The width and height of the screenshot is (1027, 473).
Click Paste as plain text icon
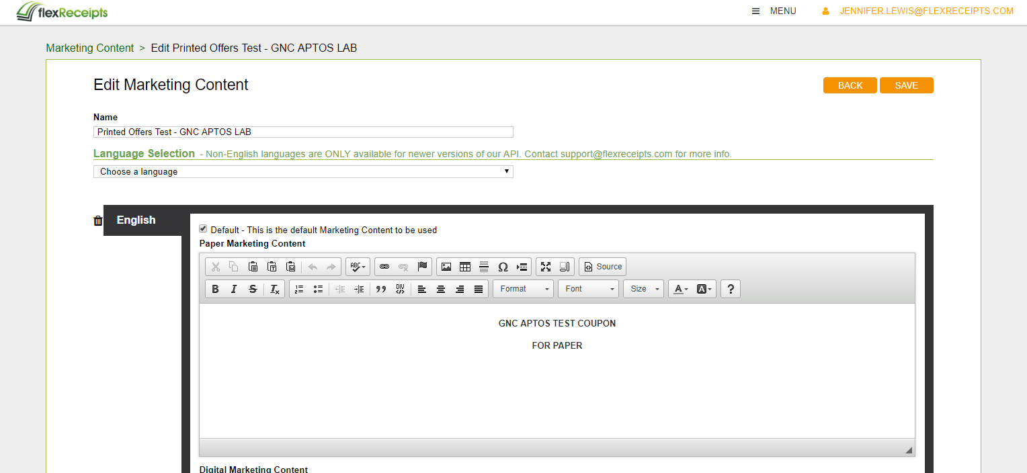click(x=272, y=267)
